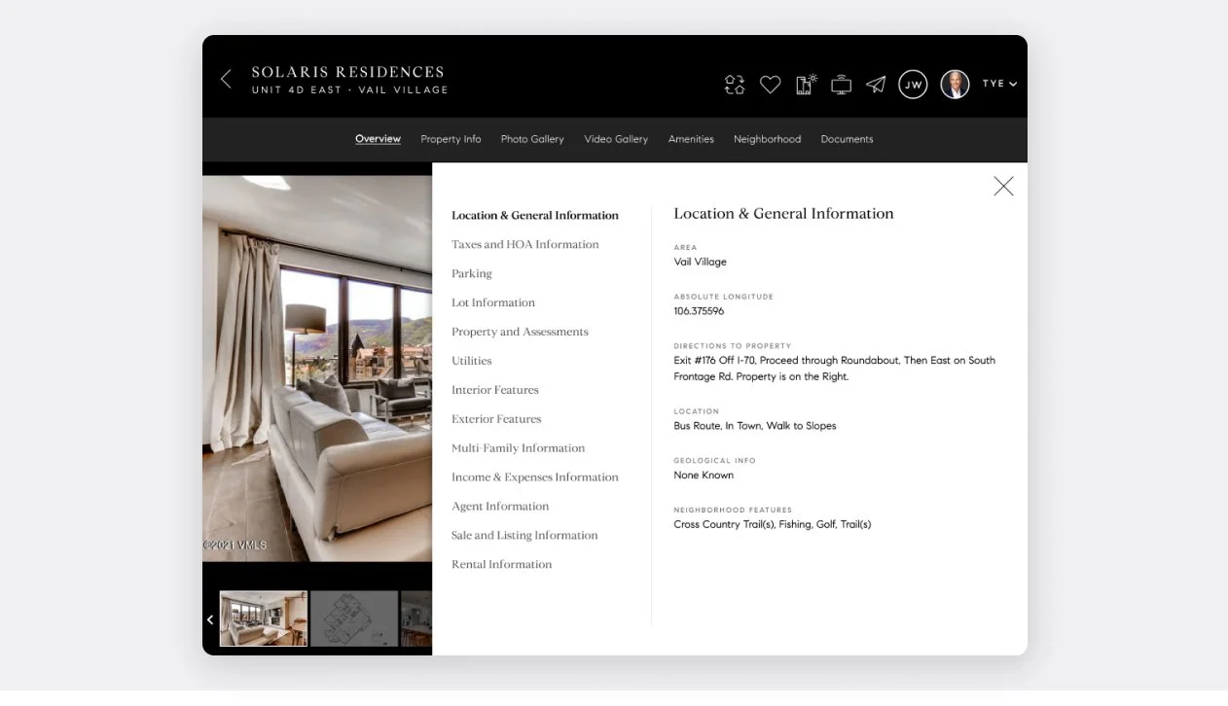
Task: Go to previous thumbnails with left chevron
Action: [x=210, y=619]
